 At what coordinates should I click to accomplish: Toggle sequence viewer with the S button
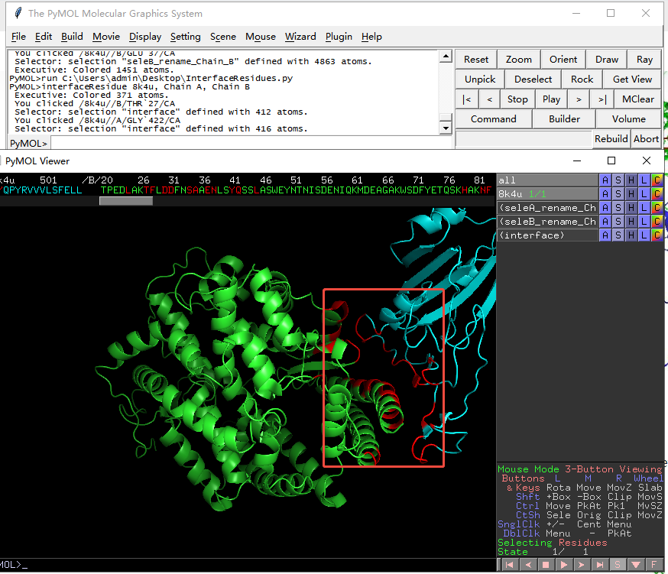tap(618, 565)
